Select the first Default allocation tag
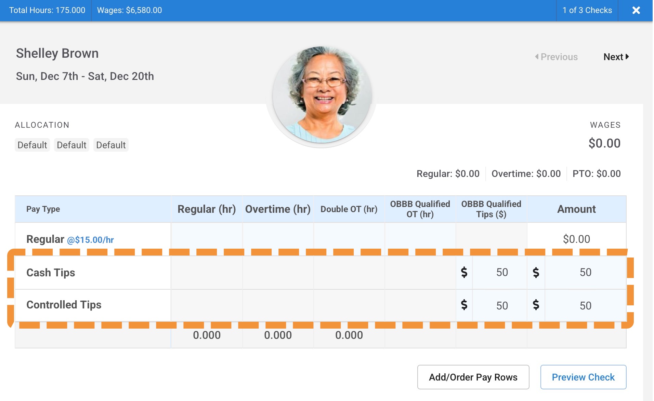Viewport: 654px width, 401px height. tap(32, 145)
